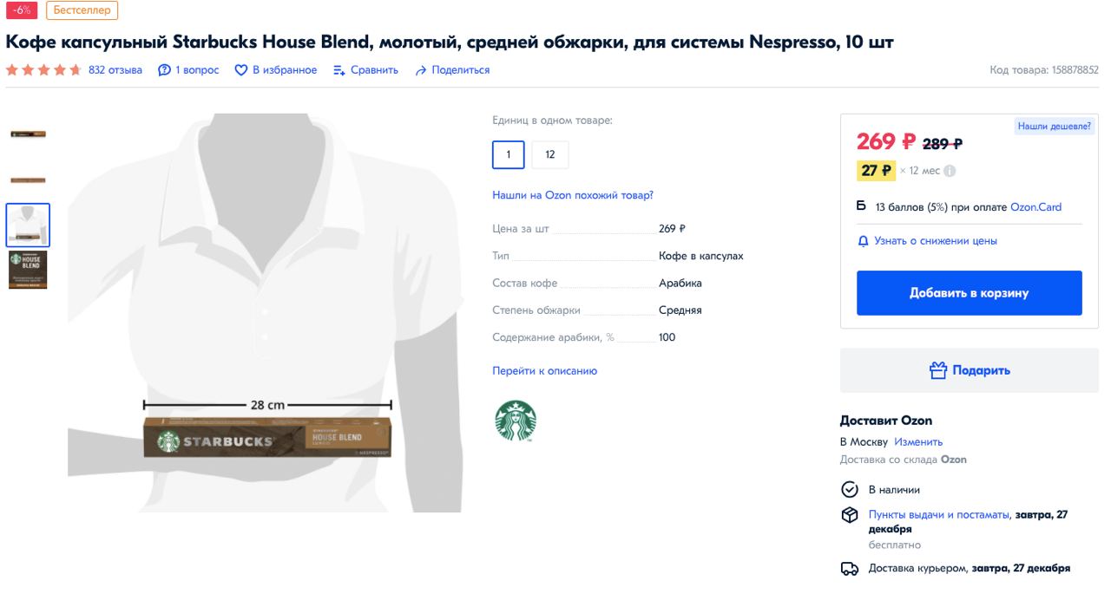Click the Бестселлер badge

tap(82, 10)
